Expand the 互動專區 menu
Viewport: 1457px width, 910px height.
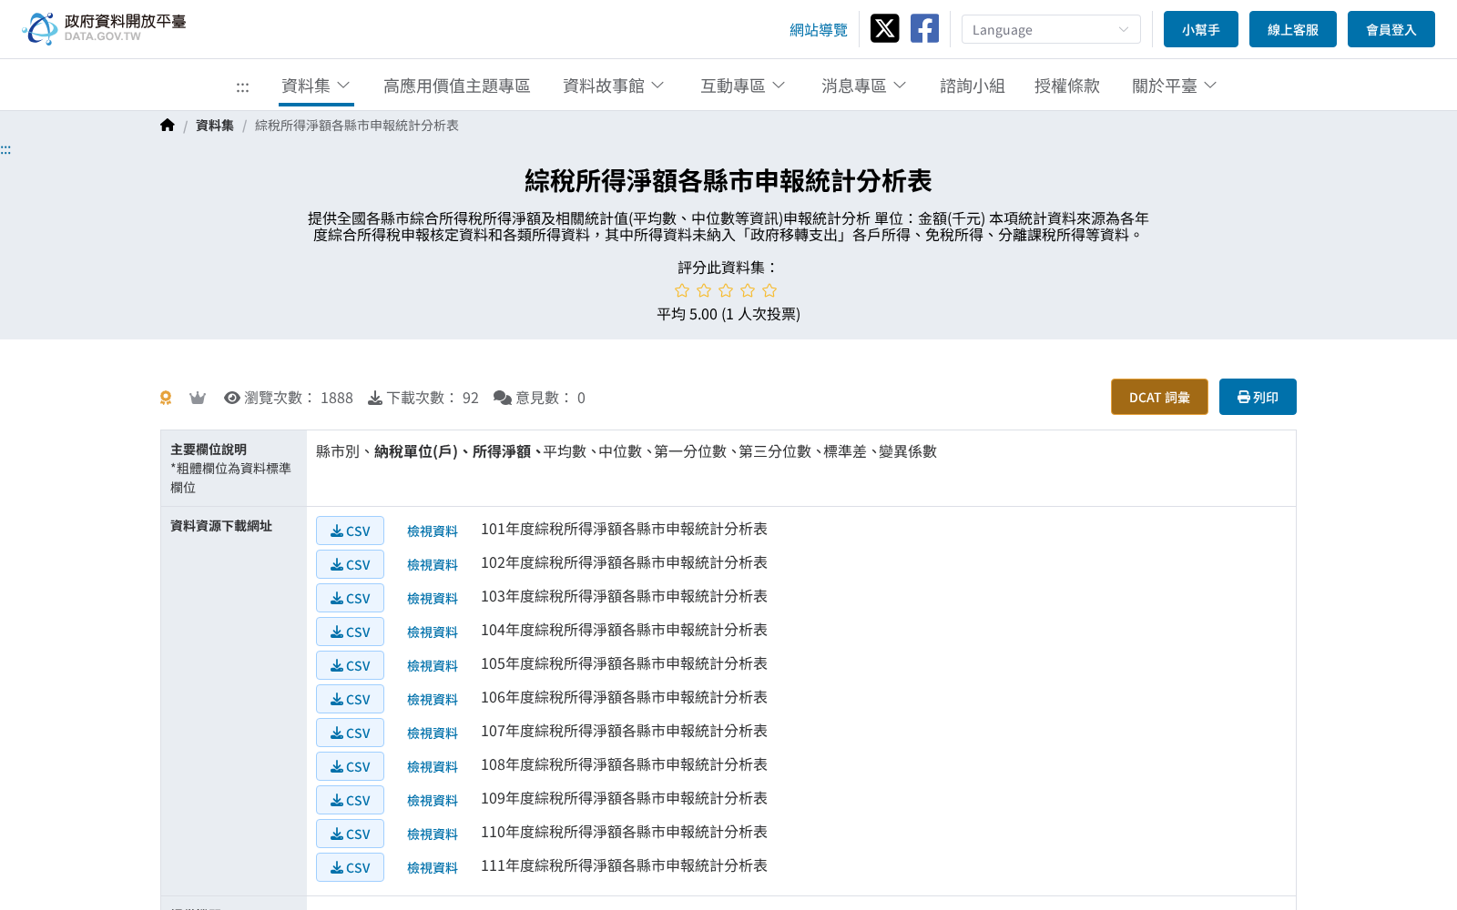coord(743,86)
